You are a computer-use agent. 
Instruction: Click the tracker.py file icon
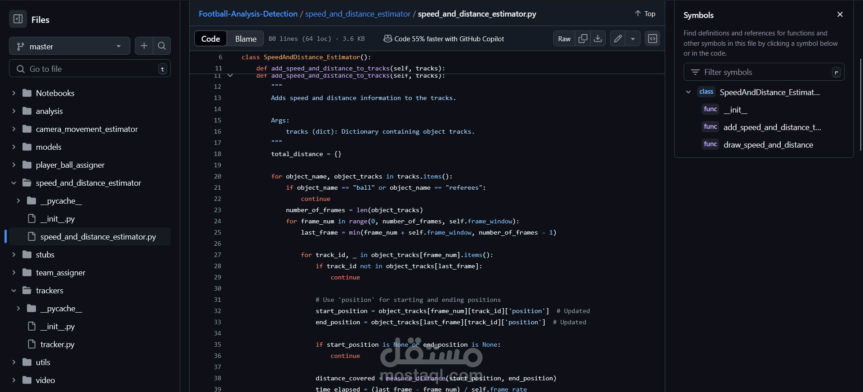click(31, 344)
